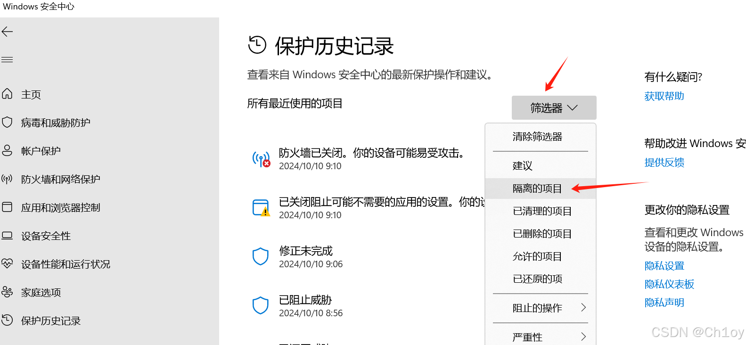Select 已还原的项 filter option

(x=541, y=279)
